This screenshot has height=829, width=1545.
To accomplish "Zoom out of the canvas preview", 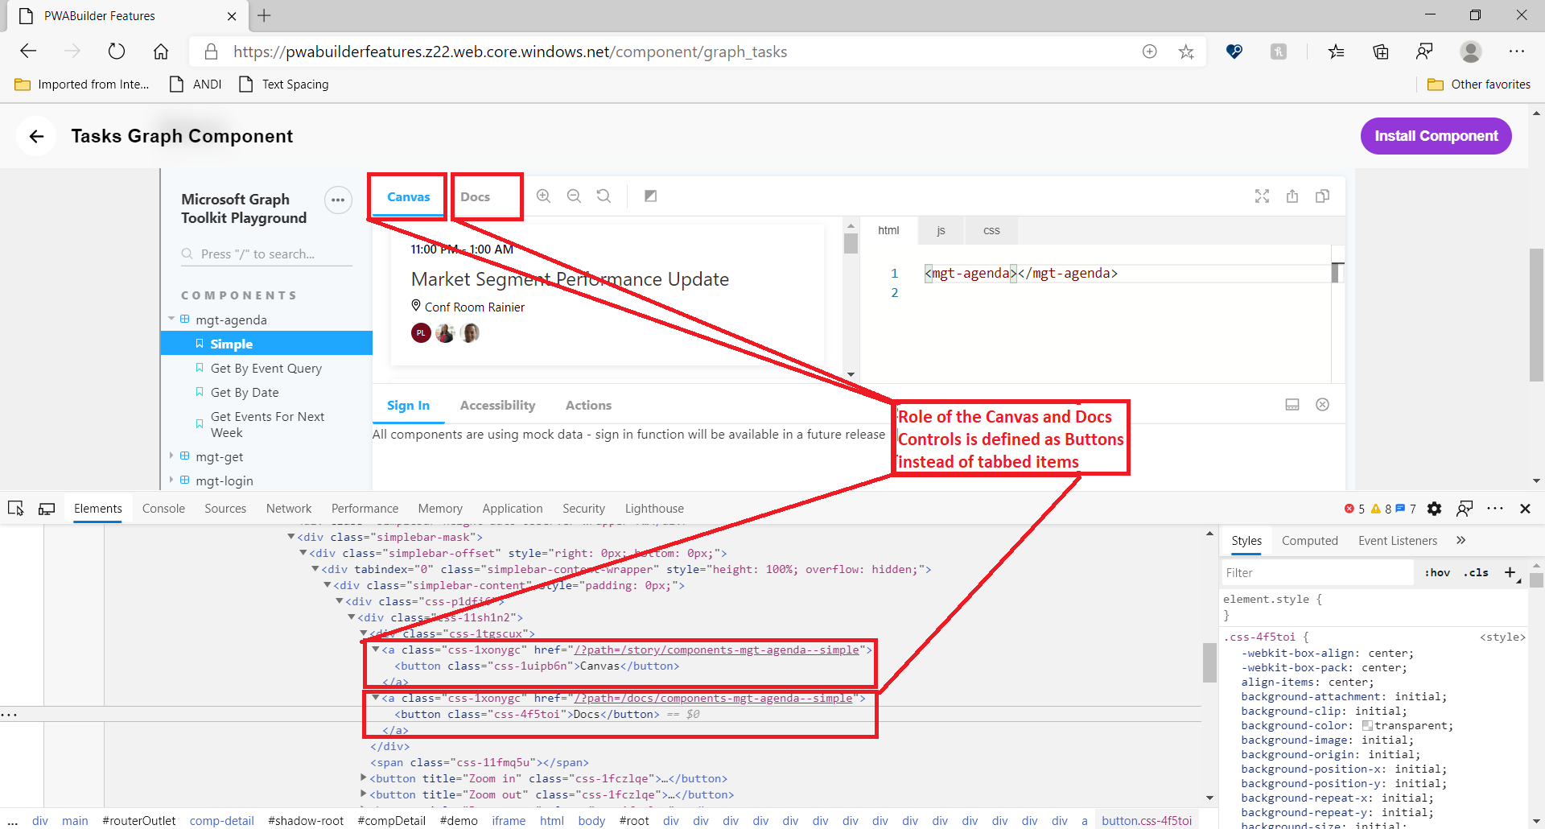I will click(574, 196).
